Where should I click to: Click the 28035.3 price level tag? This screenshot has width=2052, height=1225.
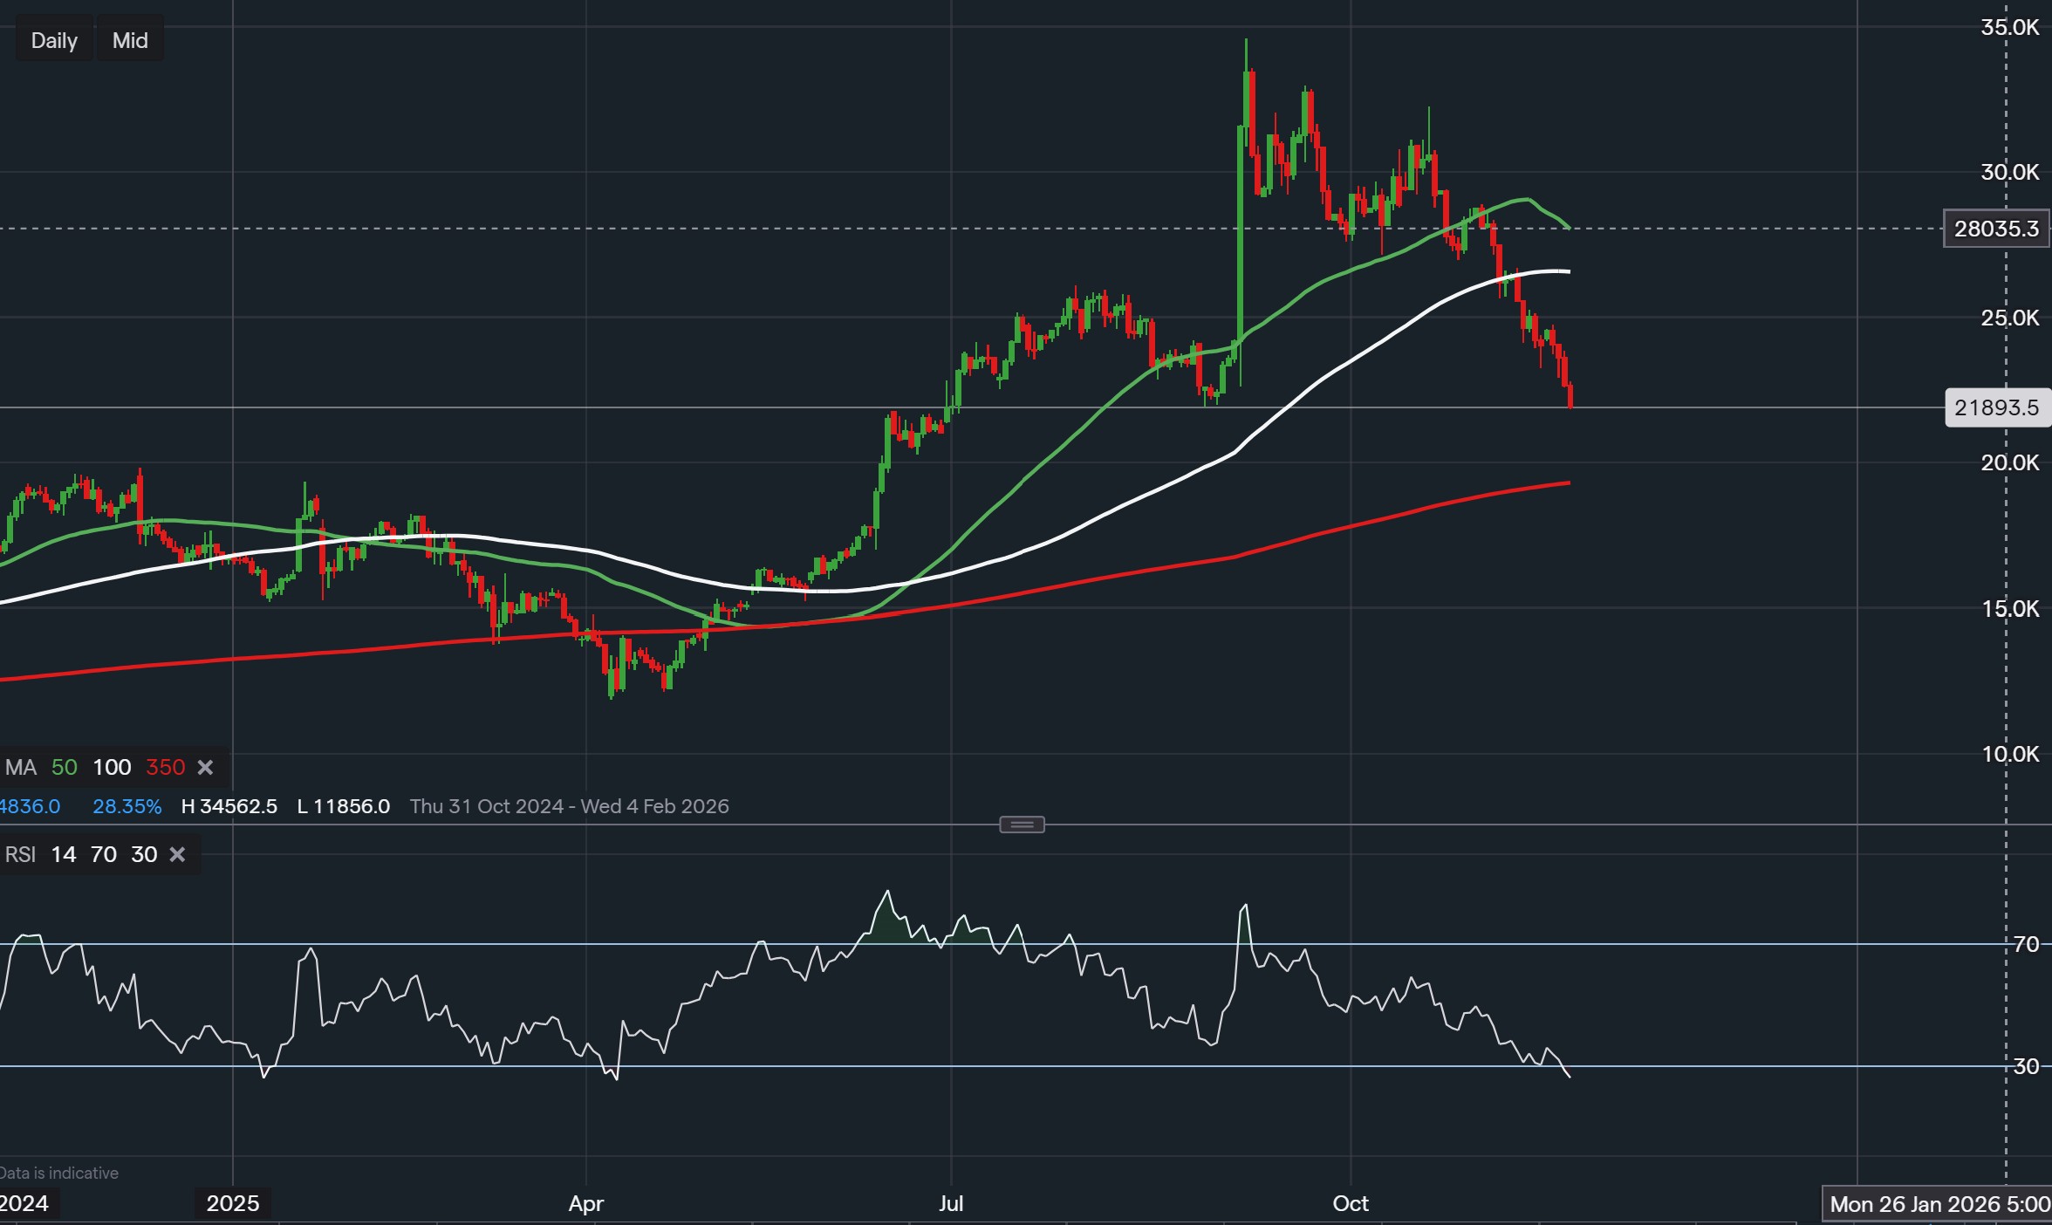click(1995, 229)
